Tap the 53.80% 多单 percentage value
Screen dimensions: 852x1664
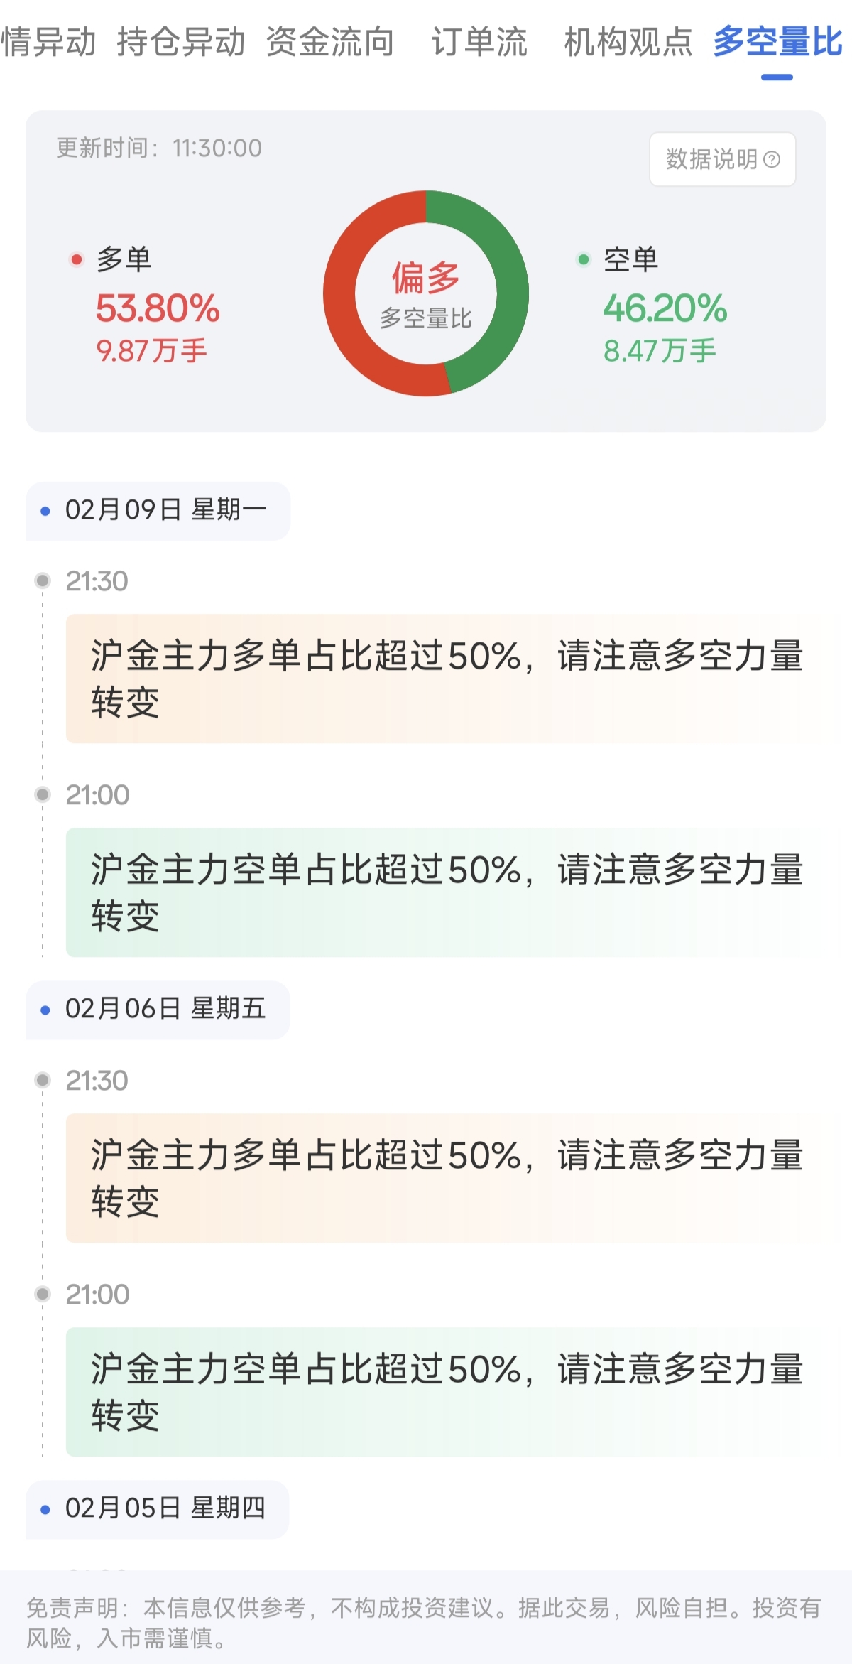coord(158,308)
